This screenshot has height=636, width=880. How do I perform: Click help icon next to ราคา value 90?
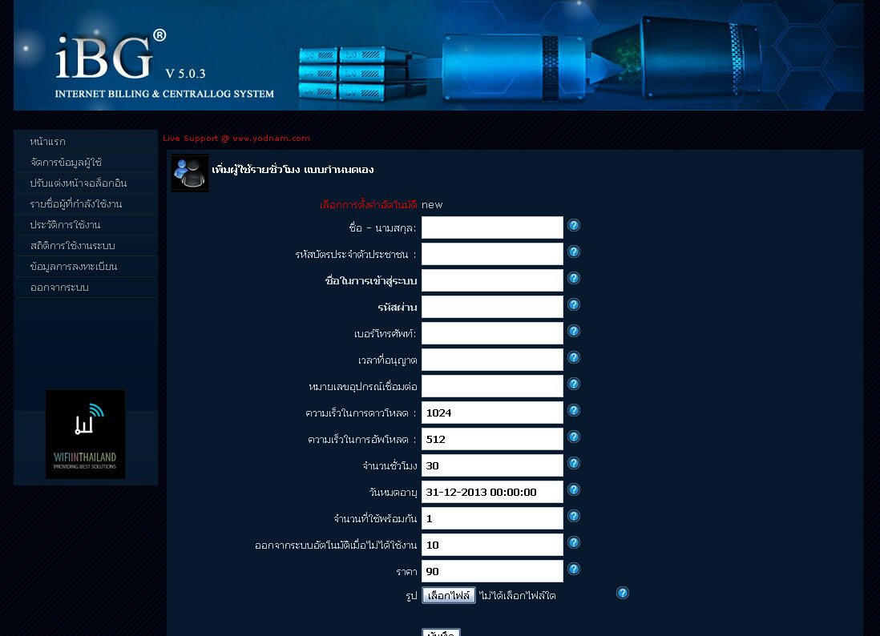pyautogui.click(x=574, y=570)
